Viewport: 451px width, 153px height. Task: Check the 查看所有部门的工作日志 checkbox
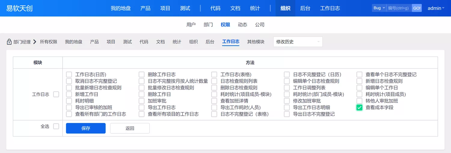pos(69,114)
